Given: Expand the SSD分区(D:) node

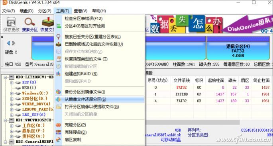Looking at the screenshot, I should pos(12,99).
